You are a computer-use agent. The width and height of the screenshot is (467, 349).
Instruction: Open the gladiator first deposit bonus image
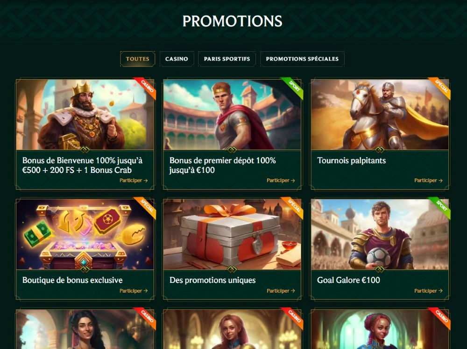click(x=232, y=115)
